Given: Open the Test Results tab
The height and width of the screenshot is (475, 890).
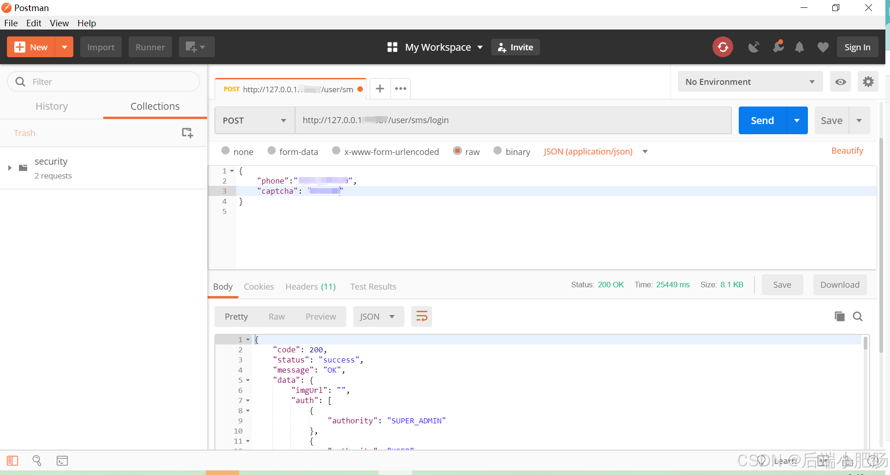Looking at the screenshot, I should tap(373, 286).
